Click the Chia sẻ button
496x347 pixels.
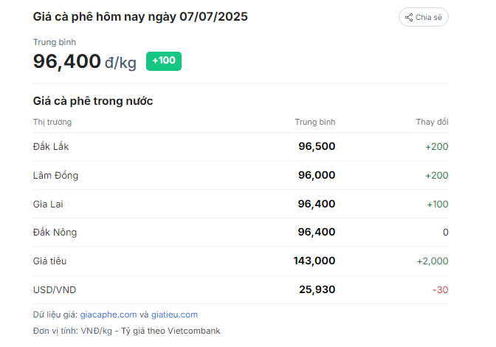[x=423, y=17]
